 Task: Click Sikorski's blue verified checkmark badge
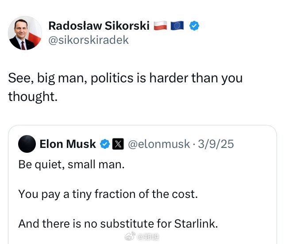click(194, 26)
